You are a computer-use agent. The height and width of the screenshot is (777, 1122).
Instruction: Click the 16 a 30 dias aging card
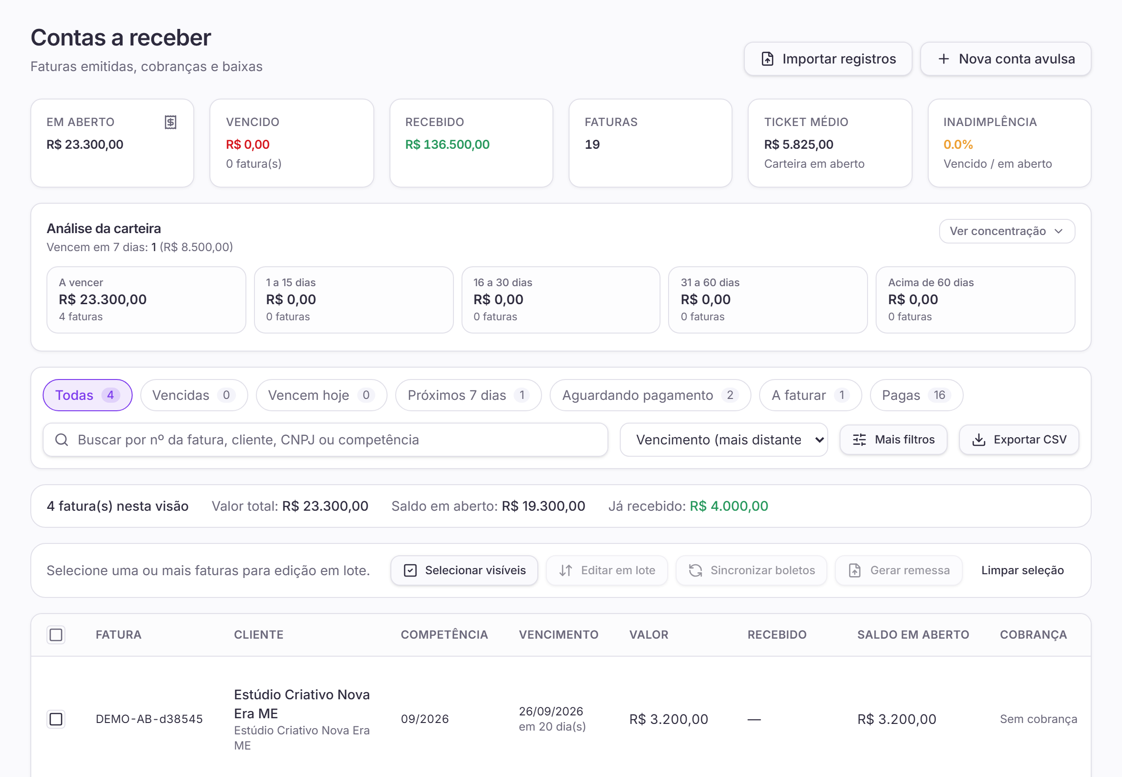(x=561, y=299)
